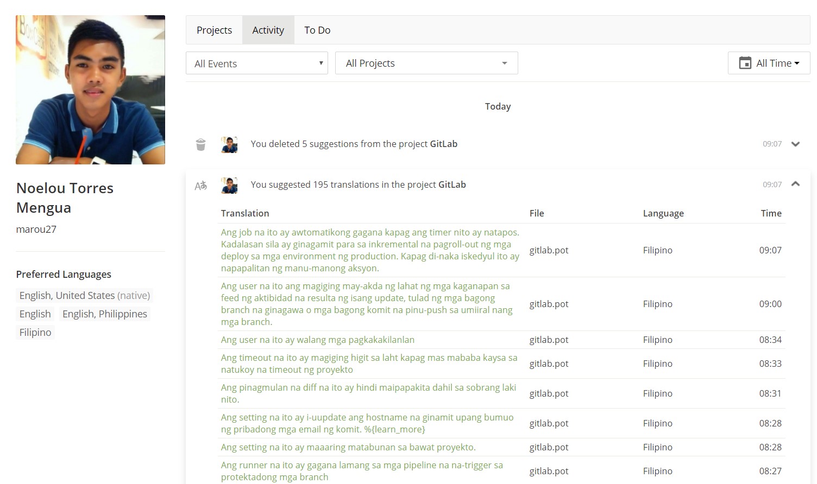Click gitlab.pot in the 08:33 translation row
The image size is (817, 484).
click(549, 364)
